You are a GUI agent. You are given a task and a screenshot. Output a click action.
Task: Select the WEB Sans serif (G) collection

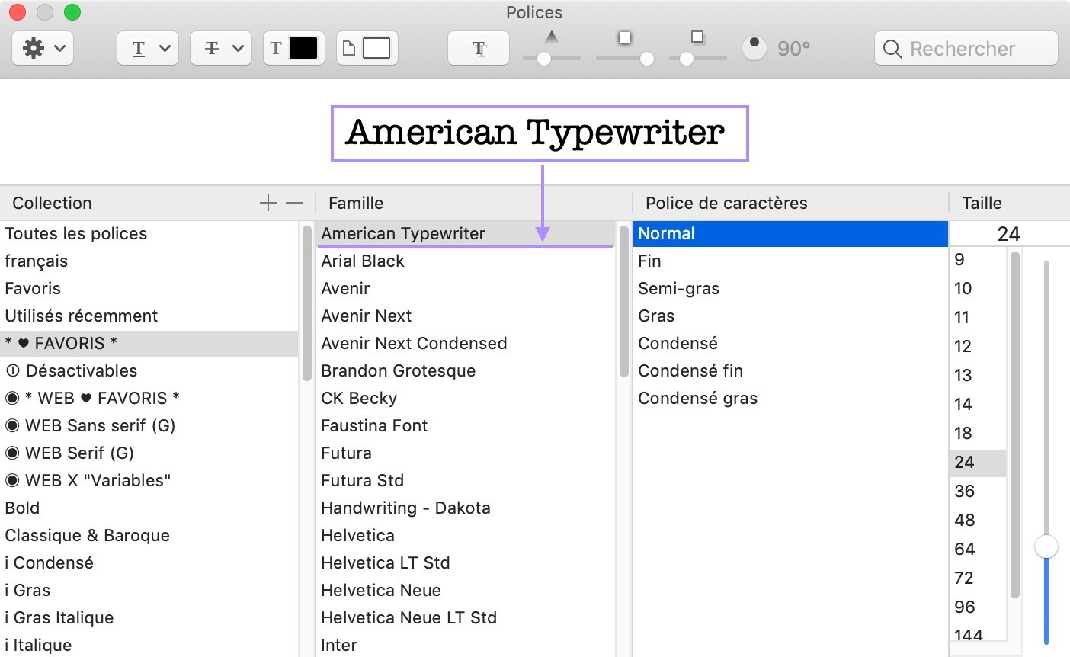coord(100,425)
